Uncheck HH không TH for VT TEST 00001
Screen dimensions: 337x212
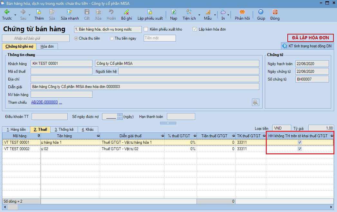click(x=300, y=142)
